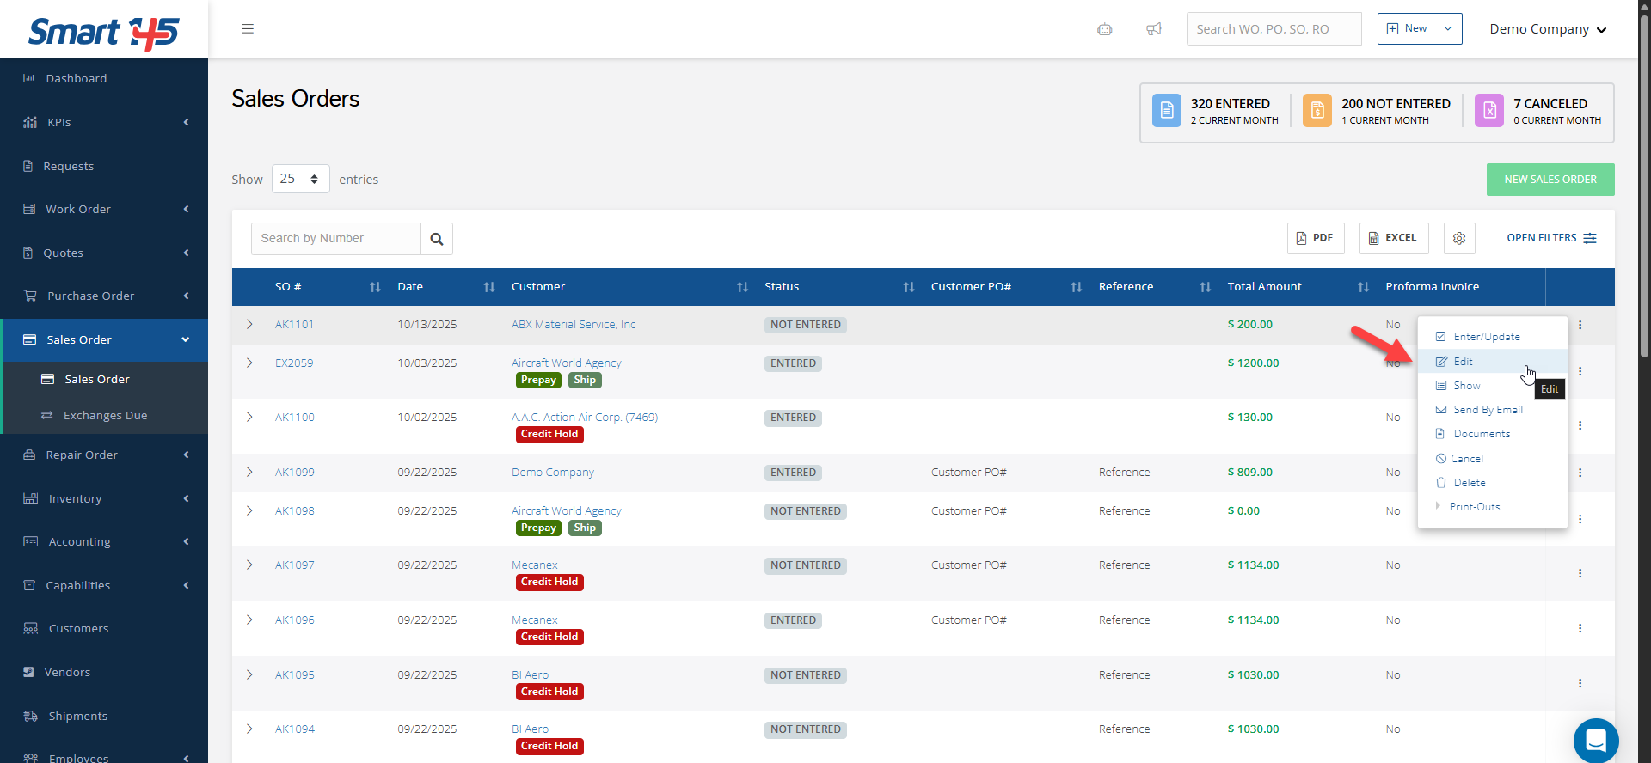Open the filters panel with Open Filters
This screenshot has width=1651, height=763.
1551,238
